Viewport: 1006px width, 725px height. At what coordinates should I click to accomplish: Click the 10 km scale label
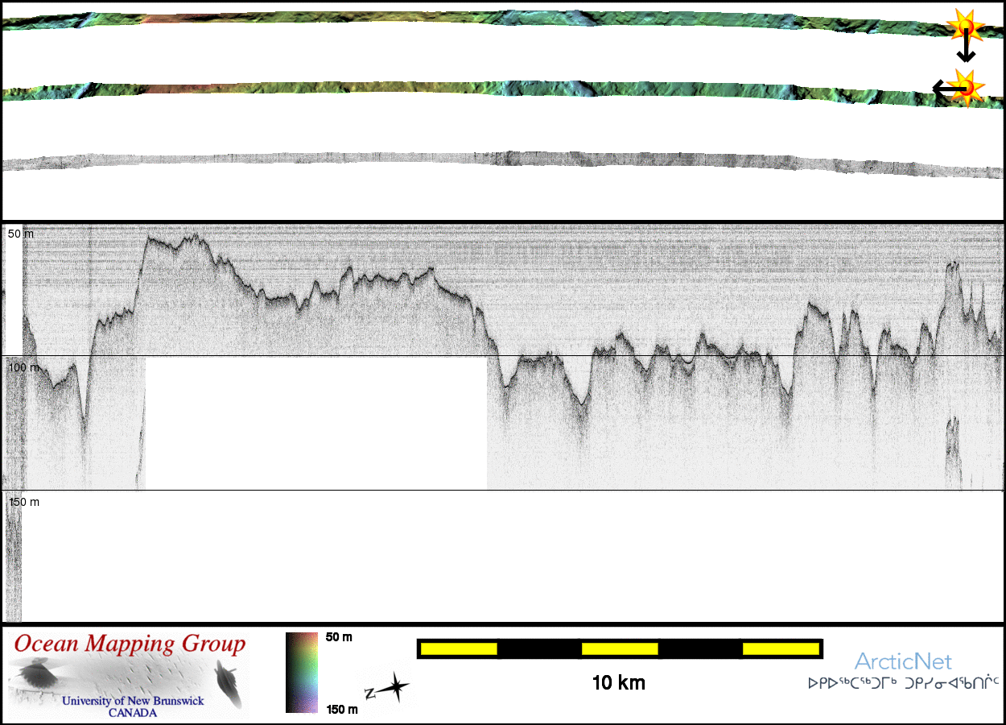pos(618,684)
